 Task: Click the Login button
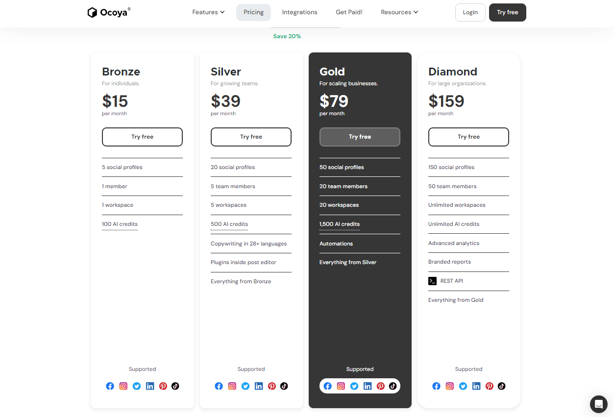[x=470, y=12]
